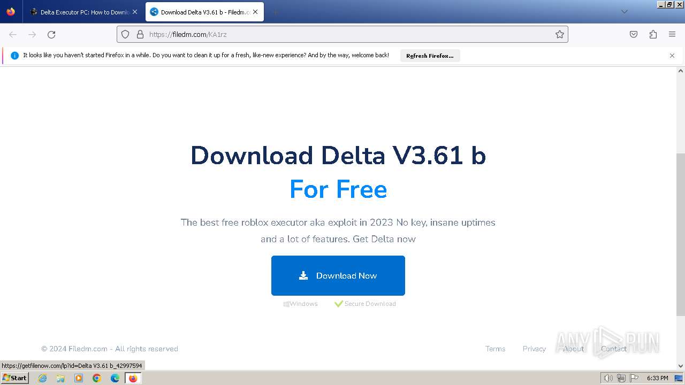Click the Filedm.com copyright footer text
The width and height of the screenshot is (685, 385).
110,349
